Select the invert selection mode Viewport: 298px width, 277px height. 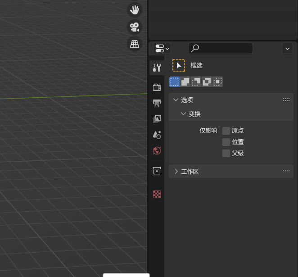point(207,82)
